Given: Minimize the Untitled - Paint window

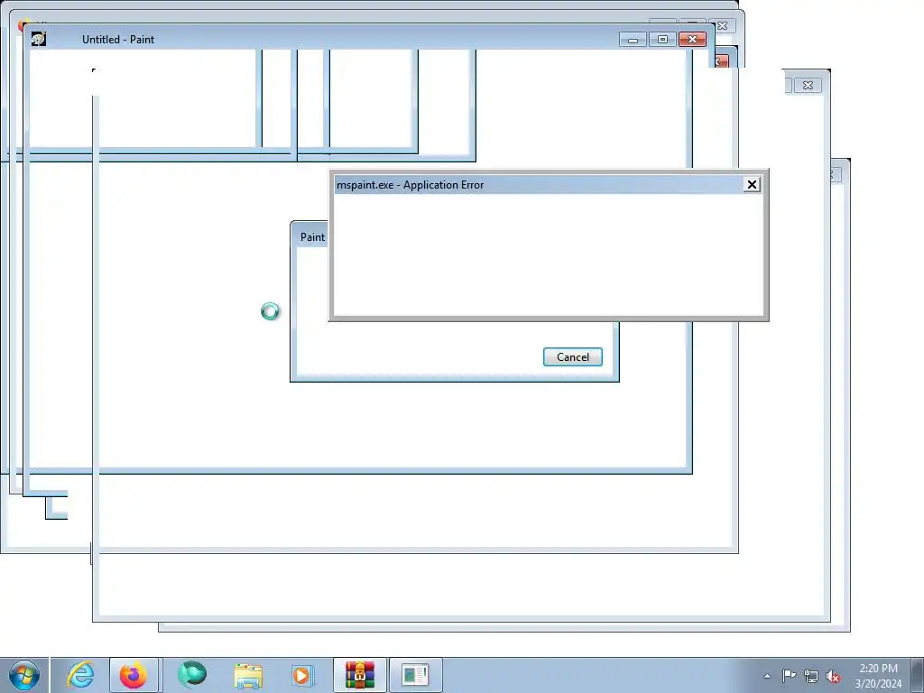Looking at the screenshot, I should click(x=633, y=40).
